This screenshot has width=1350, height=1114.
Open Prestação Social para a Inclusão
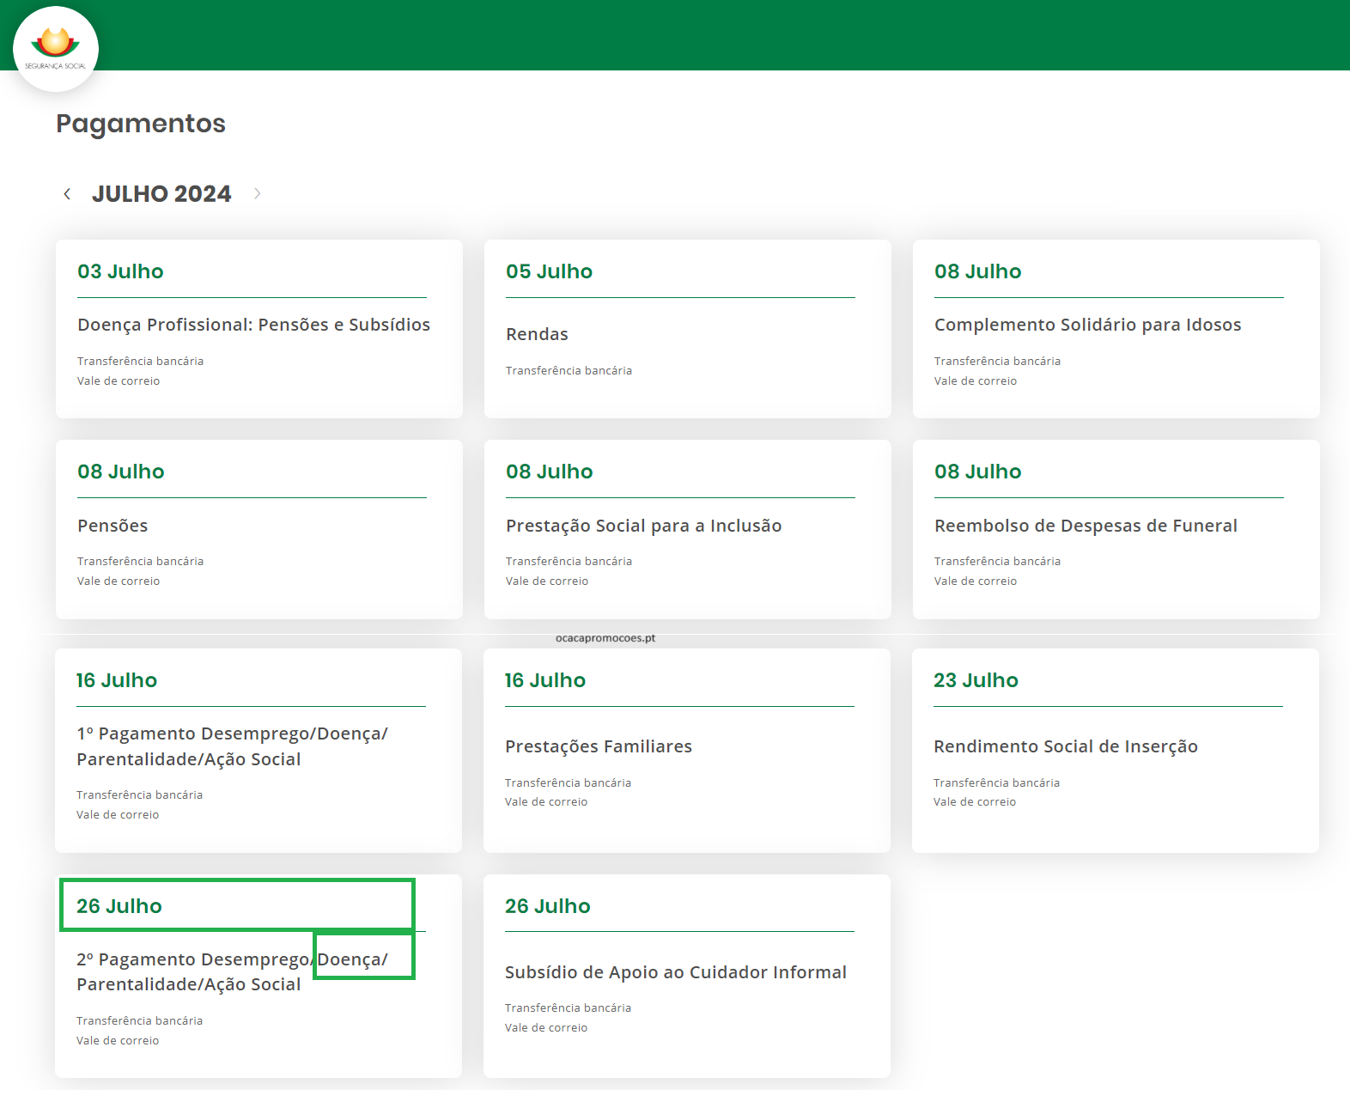point(643,526)
